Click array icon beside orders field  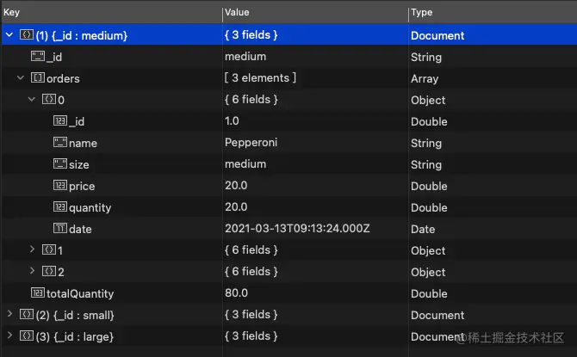(x=38, y=77)
